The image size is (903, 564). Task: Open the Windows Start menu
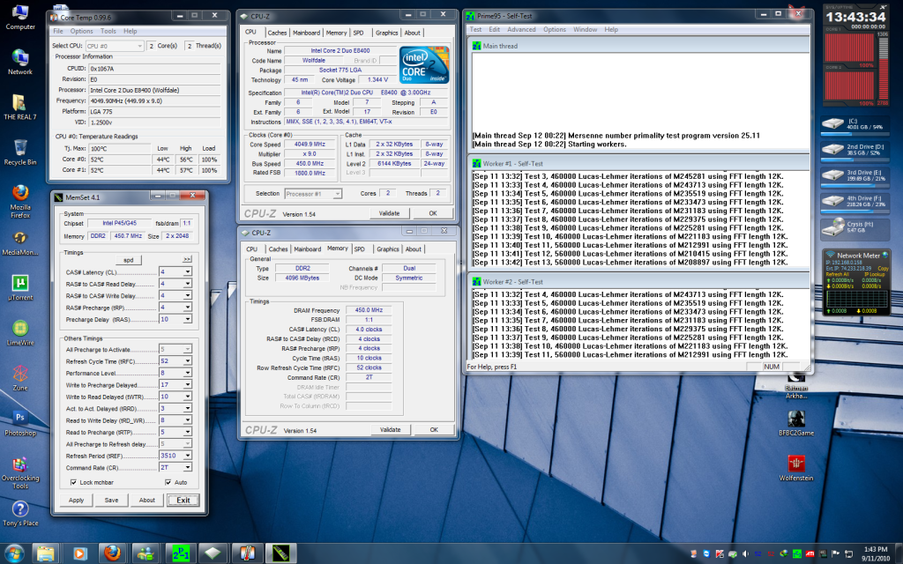point(14,553)
